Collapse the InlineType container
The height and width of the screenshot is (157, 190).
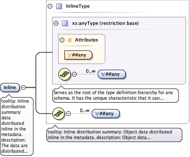pos(50,6)
